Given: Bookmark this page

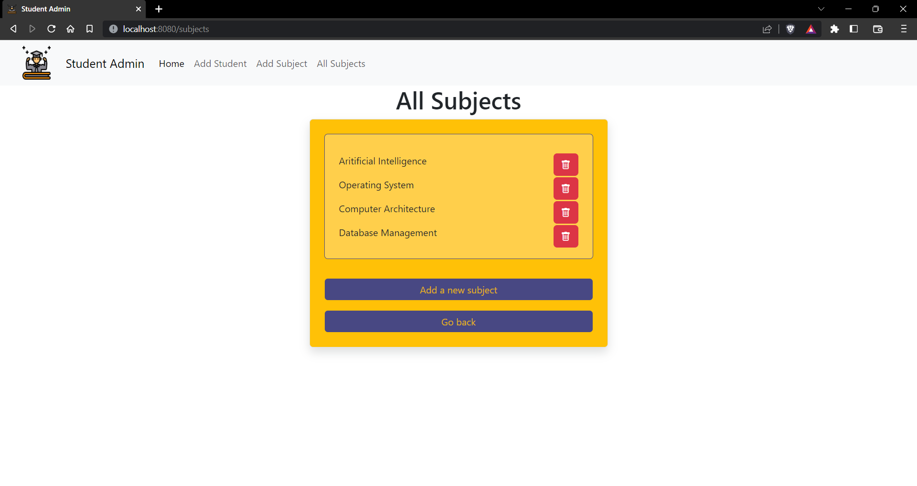Looking at the screenshot, I should coord(89,29).
